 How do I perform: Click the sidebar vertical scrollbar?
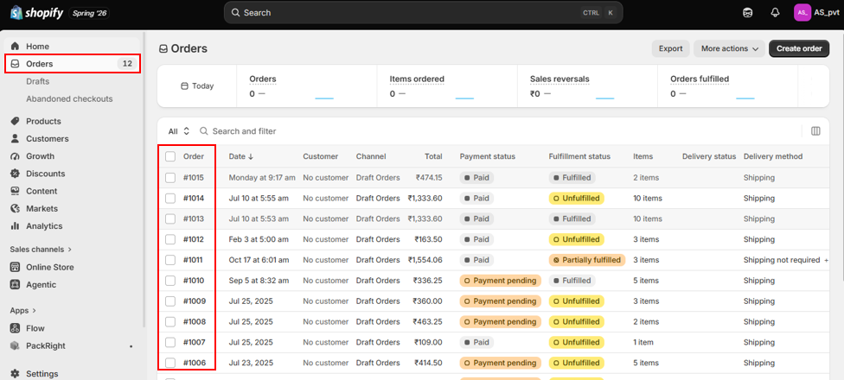point(144,180)
